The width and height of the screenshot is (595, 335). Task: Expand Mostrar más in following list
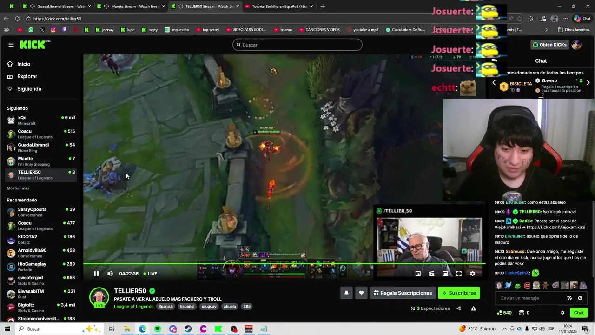coord(18,188)
